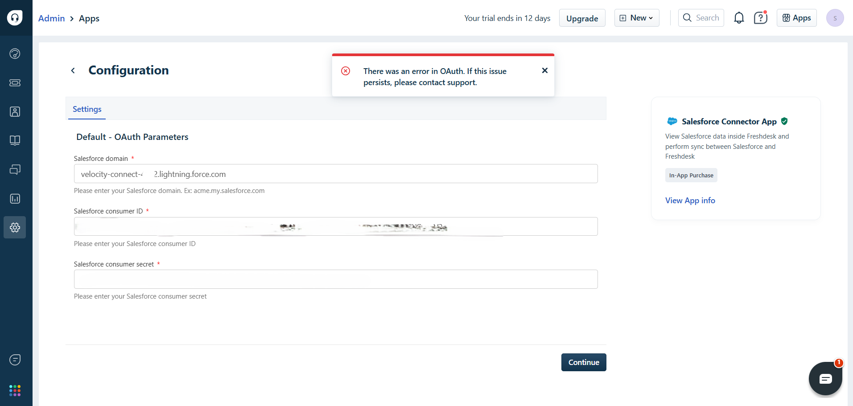The image size is (853, 406).
Task: Click the 'Salesforce consumer secret' label
Action: 114,264
